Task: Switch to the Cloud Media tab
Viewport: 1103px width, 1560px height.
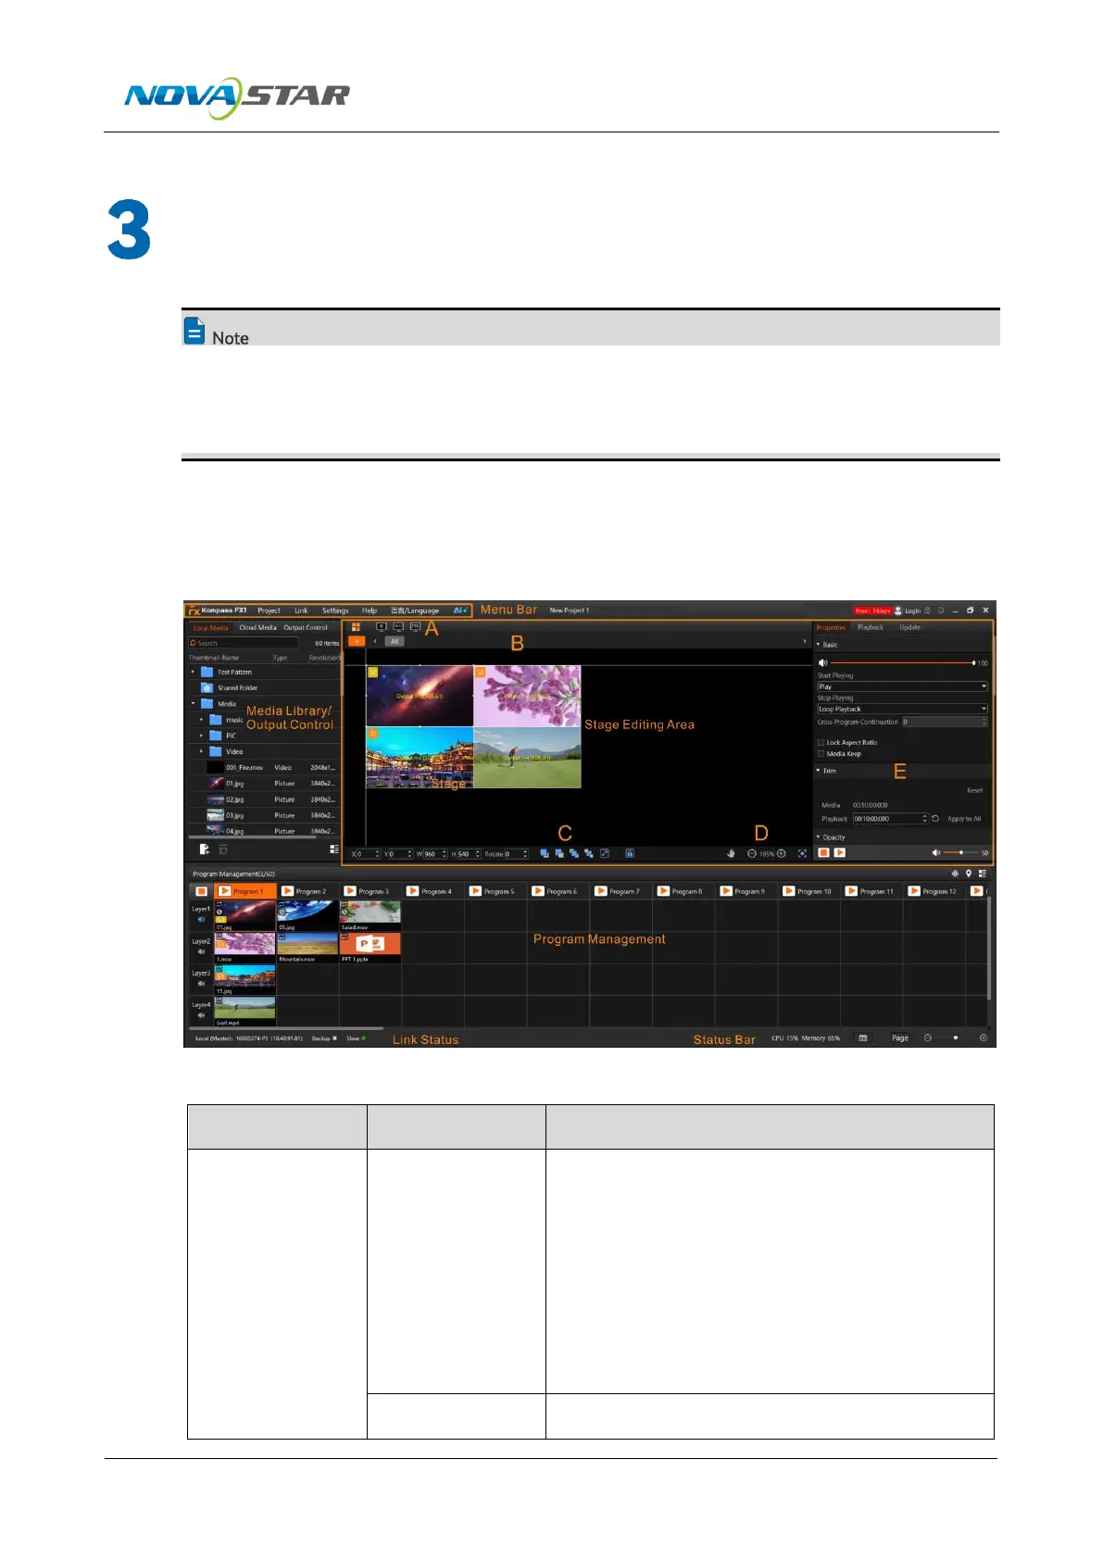Action: (x=257, y=627)
